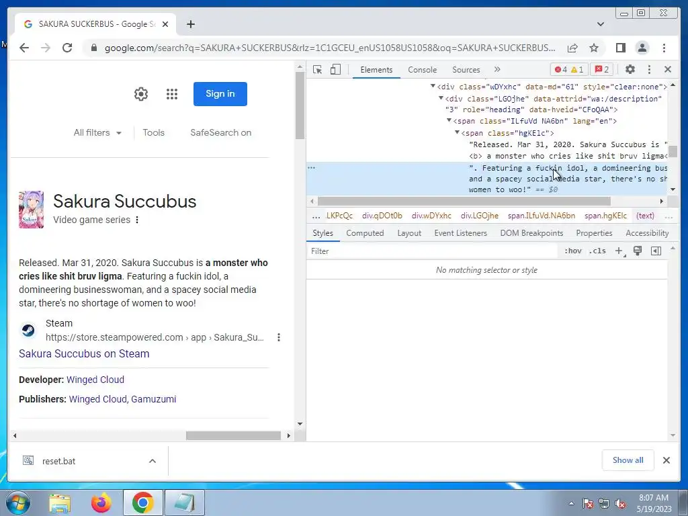Select the div.qDOt0b breadcrumb
Viewport: 688px width, 516px height.
[382, 216]
